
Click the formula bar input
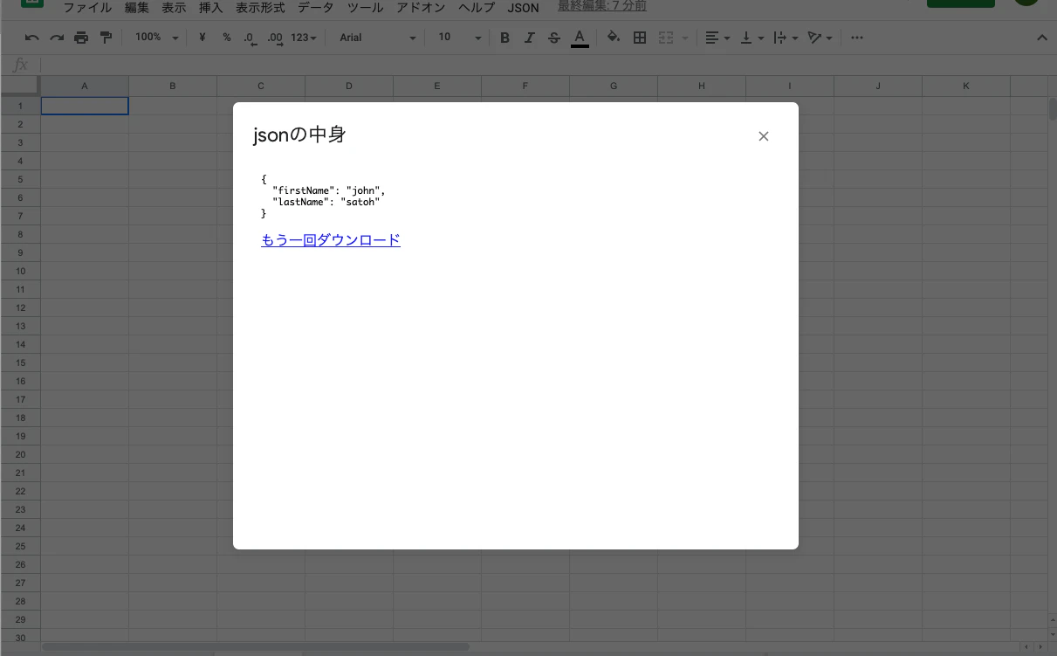[x=548, y=66]
